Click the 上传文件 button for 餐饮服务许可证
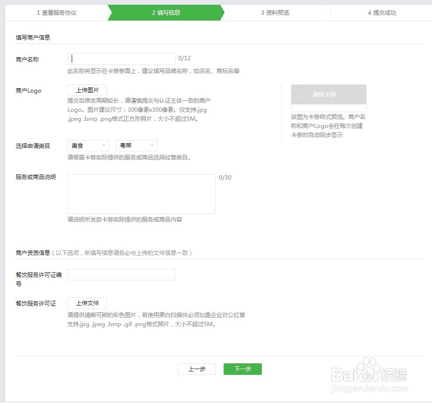432x403 pixels. click(86, 303)
